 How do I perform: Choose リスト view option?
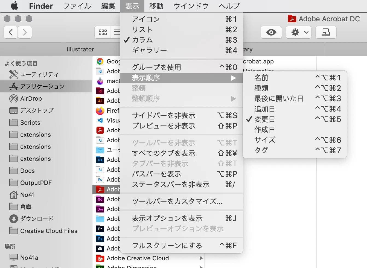[x=182, y=30]
